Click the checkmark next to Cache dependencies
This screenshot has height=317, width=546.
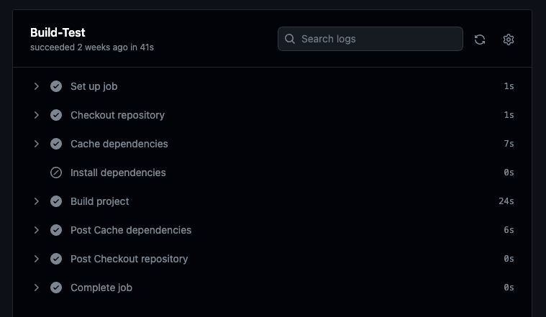tap(56, 144)
